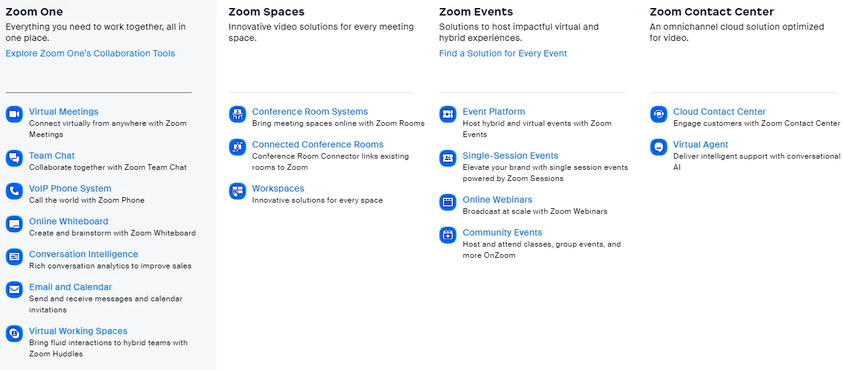Open the Connected Conference Rooms link

pyautogui.click(x=318, y=144)
